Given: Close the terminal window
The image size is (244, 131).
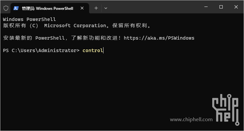Looking at the screenshot, I should click(x=236, y=7).
